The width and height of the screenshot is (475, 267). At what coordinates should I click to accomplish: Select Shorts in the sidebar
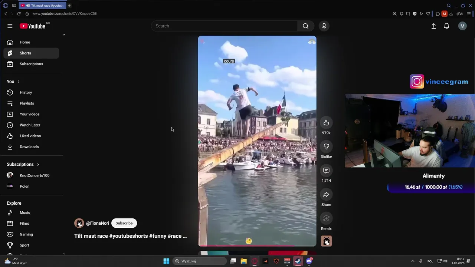(x=31, y=53)
